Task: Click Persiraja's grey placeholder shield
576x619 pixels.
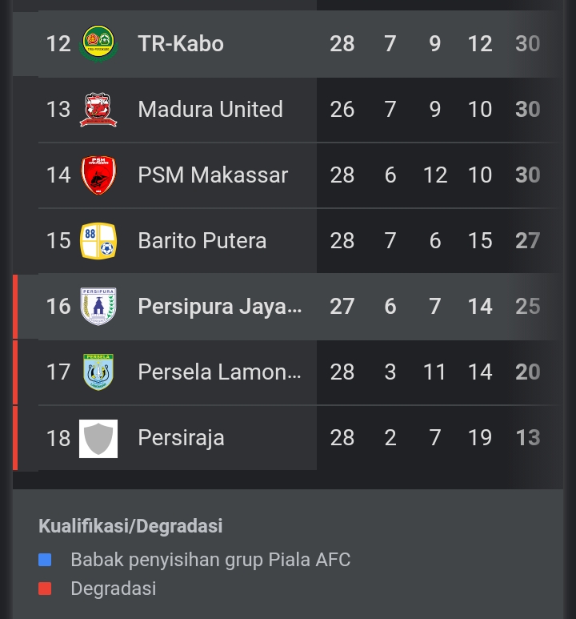Action: point(98,438)
